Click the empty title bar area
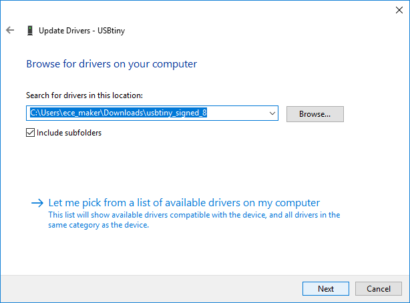Screen dimensions: 410x303 (x=200, y=9)
